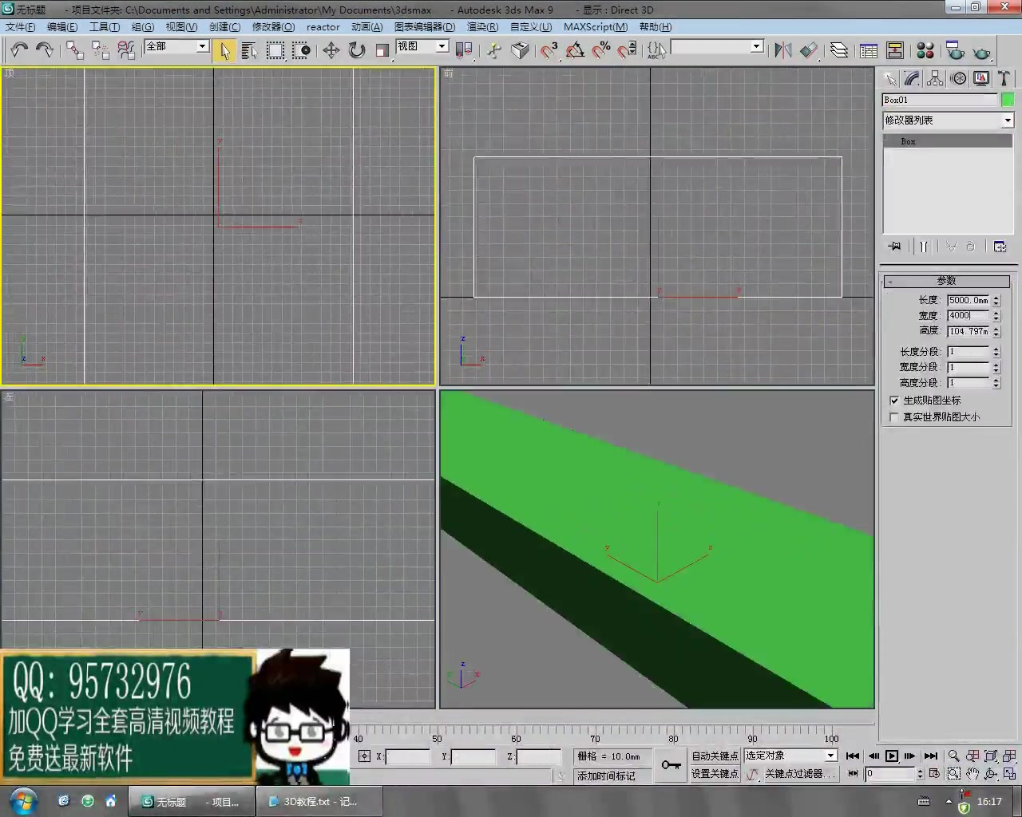Uncheck 生成贴图坐标 checkbox
Screen dimensions: 1022x817
click(894, 401)
